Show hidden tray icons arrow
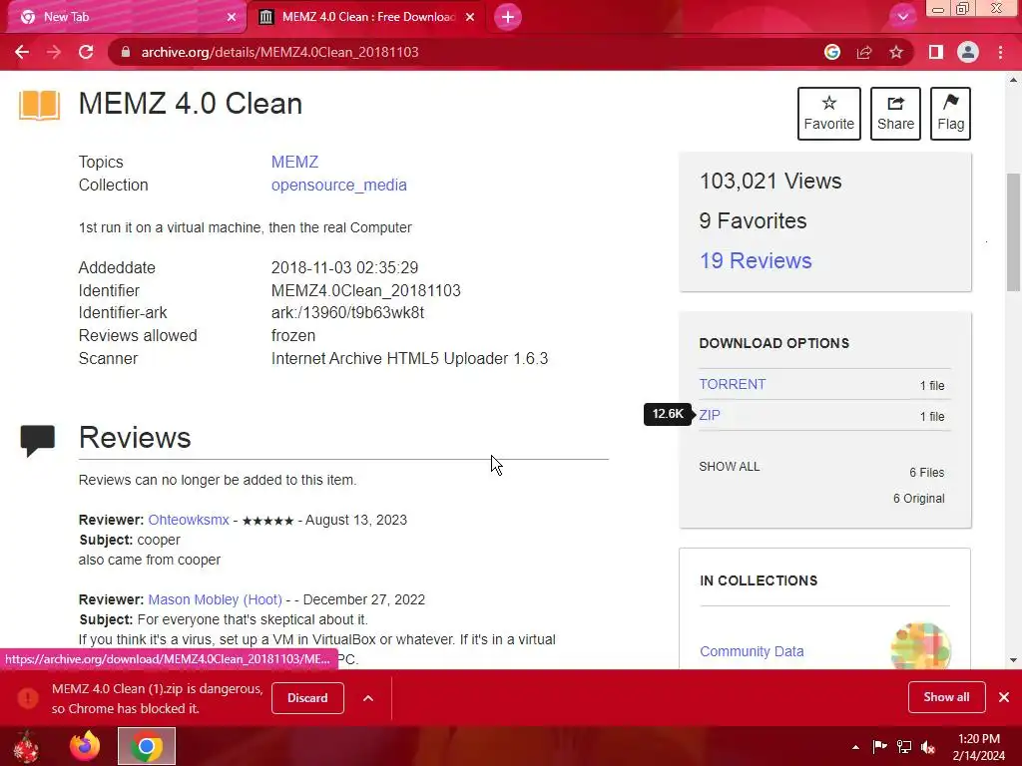The width and height of the screenshot is (1022, 766). pos(855,746)
